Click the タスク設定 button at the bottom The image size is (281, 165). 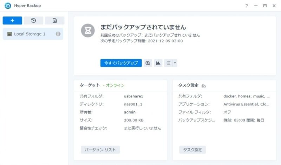192,150
